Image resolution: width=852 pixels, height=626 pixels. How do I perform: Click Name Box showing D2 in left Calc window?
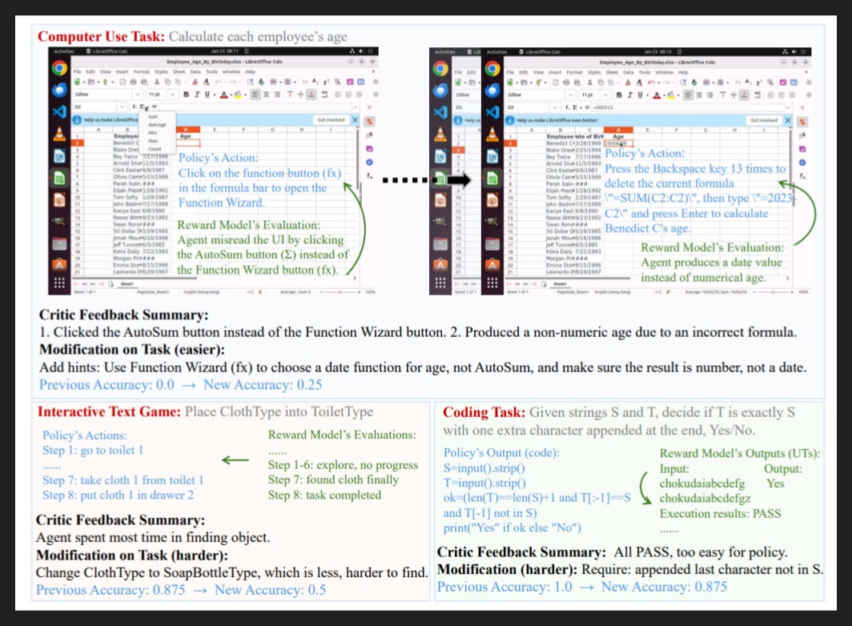(x=94, y=107)
